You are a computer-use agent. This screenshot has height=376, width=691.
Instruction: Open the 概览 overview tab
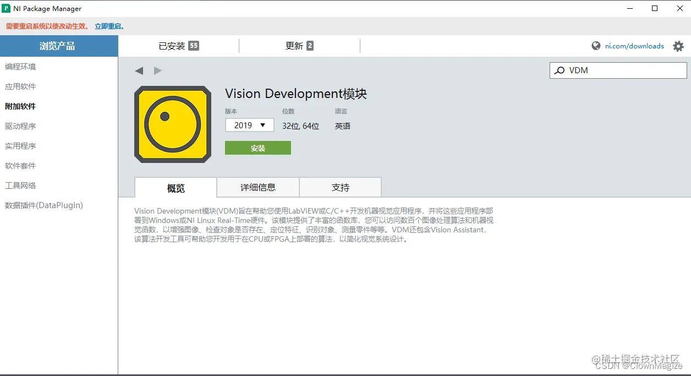tap(176, 188)
